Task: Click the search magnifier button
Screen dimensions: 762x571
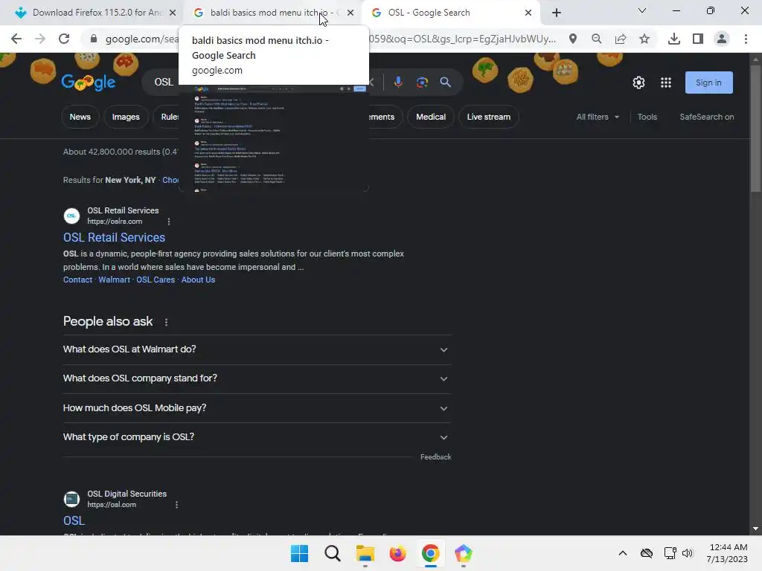Action: 445,82
